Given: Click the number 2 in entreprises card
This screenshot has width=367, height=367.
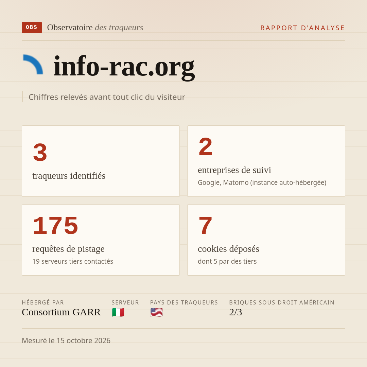Looking at the screenshot, I should 206,147.
